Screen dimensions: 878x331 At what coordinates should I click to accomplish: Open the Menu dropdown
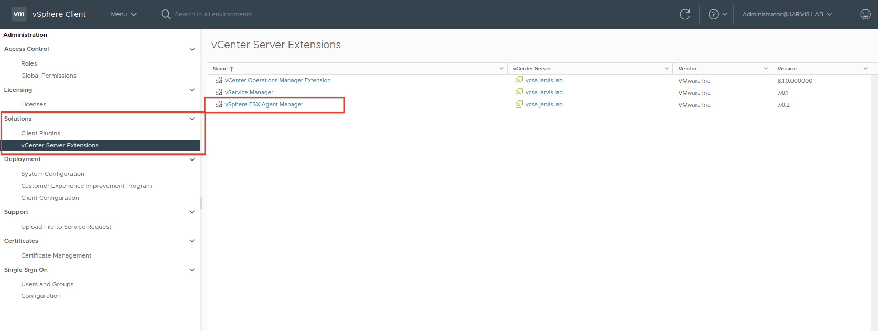click(x=124, y=14)
